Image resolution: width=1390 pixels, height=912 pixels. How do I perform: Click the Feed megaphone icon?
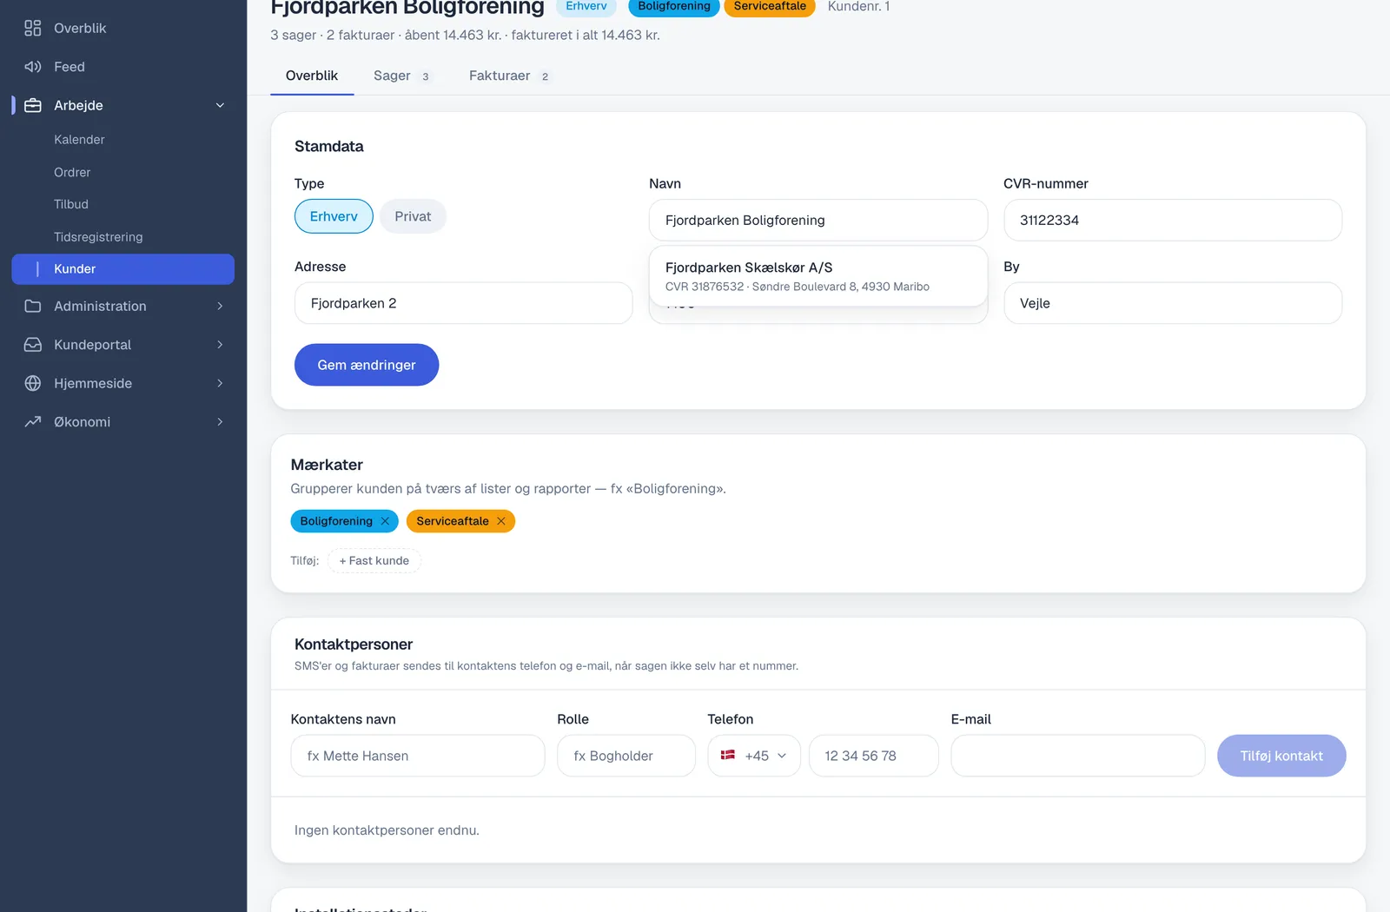(33, 67)
